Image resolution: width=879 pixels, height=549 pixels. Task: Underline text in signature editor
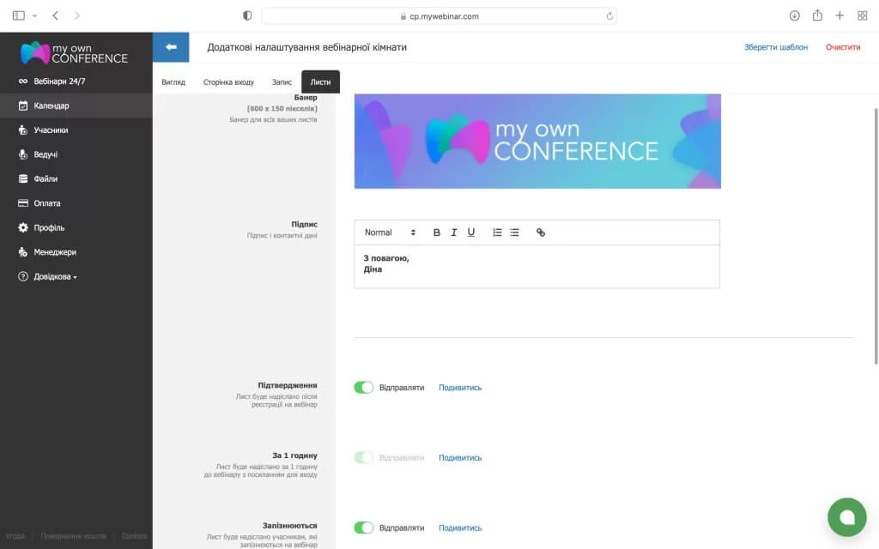(x=471, y=232)
